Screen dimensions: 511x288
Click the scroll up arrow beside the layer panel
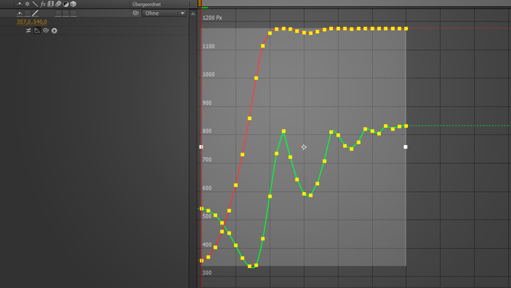tap(193, 13)
